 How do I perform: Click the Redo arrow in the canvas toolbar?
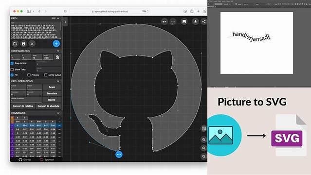pos(173,21)
